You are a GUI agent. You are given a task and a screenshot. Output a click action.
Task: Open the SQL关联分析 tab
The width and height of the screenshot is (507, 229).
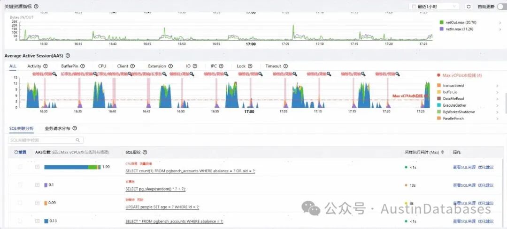click(21, 128)
